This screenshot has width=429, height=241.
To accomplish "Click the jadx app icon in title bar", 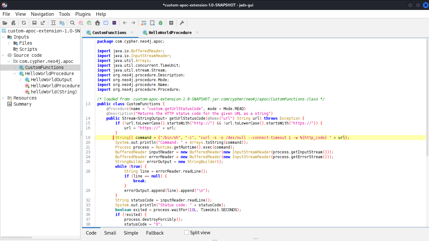I will click(x=4, y=5).
